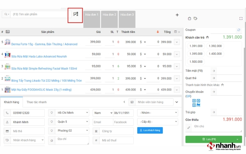The height and width of the screenshot is (154, 246).
Task: Collapse the Thanh toán hình thức khác section
Action: (222, 85)
